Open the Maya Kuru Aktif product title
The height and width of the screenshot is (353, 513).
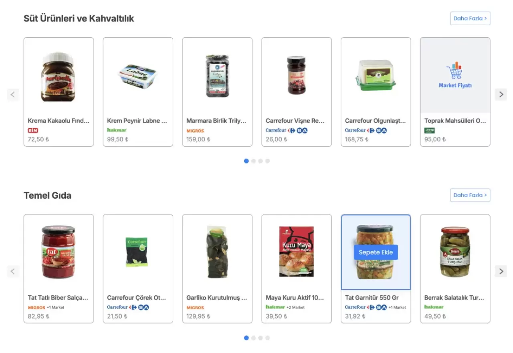coord(295,298)
